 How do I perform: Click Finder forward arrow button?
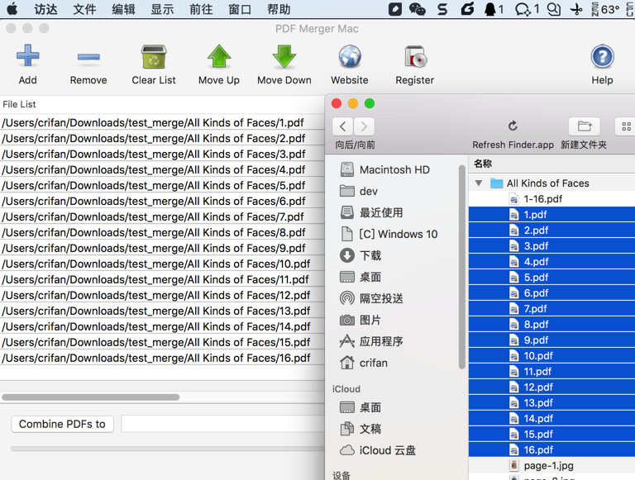tap(364, 126)
